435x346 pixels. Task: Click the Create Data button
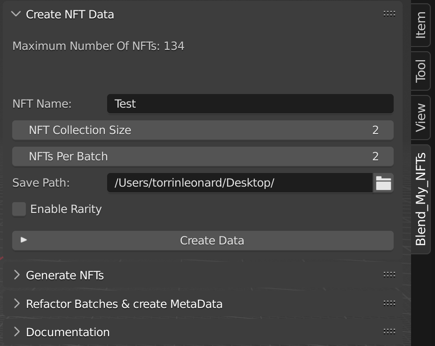point(203,241)
